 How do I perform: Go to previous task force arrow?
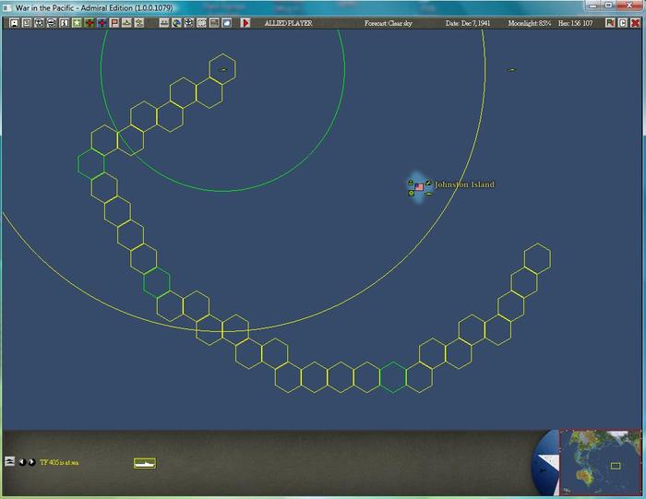pos(23,462)
